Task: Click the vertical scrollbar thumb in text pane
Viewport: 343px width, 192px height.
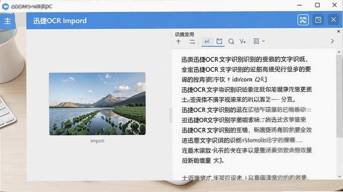Action: (x=339, y=96)
